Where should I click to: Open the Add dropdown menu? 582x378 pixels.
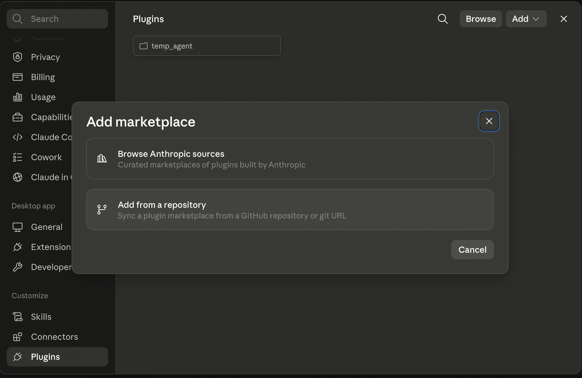pyautogui.click(x=526, y=19)
